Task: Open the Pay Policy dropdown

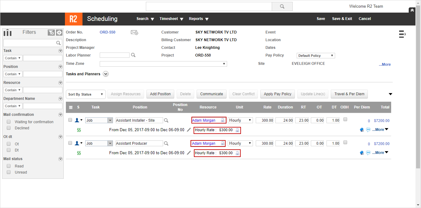Action: [x=316, y=56]
